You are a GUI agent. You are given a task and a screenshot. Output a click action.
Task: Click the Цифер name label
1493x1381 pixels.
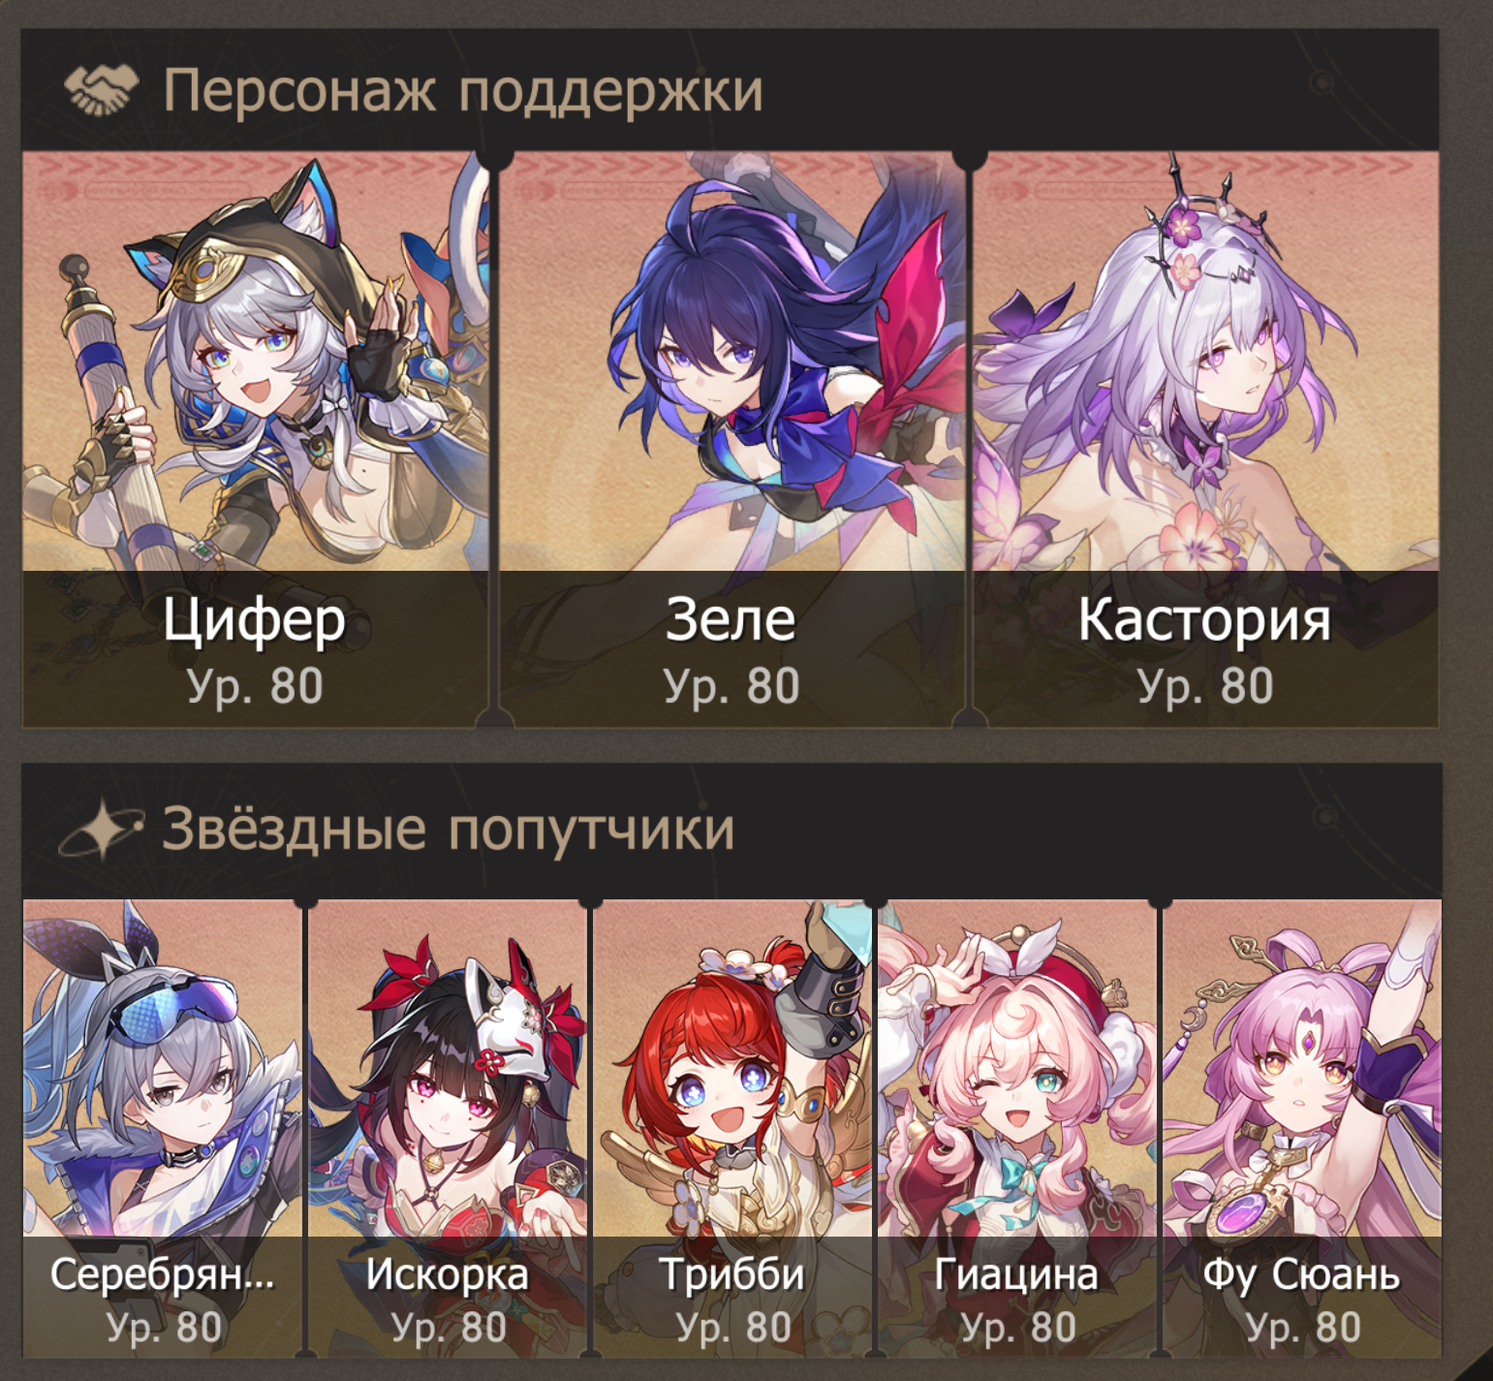pyautogui.click(x=254, y=620)
